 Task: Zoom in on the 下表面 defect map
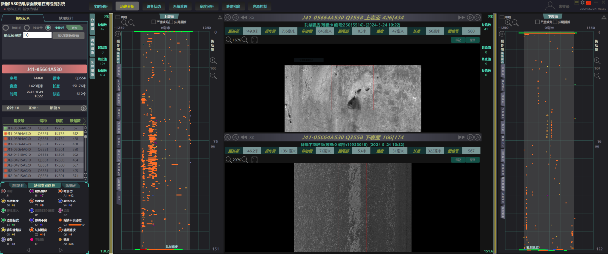[x=508, y=22]
